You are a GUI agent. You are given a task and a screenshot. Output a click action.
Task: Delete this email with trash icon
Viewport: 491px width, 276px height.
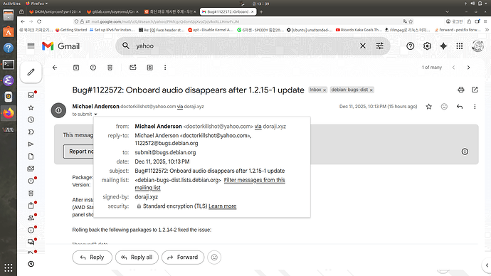tap(110, 68)
